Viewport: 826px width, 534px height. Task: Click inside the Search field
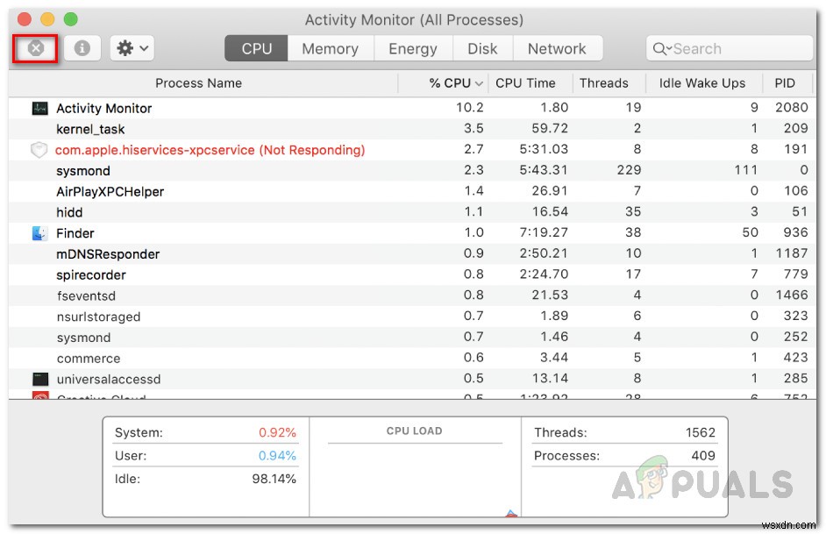728,48
